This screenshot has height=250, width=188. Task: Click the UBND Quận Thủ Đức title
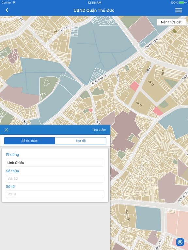(94, 10)
